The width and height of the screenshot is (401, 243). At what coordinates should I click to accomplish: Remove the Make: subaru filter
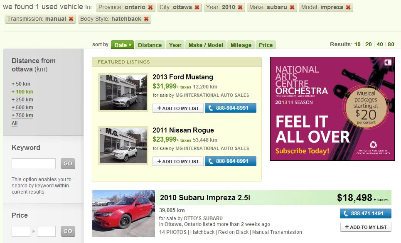pos(292,7)
